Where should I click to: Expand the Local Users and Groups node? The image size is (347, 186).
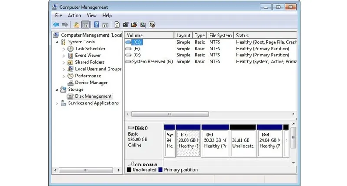click(x=64, y=70)
